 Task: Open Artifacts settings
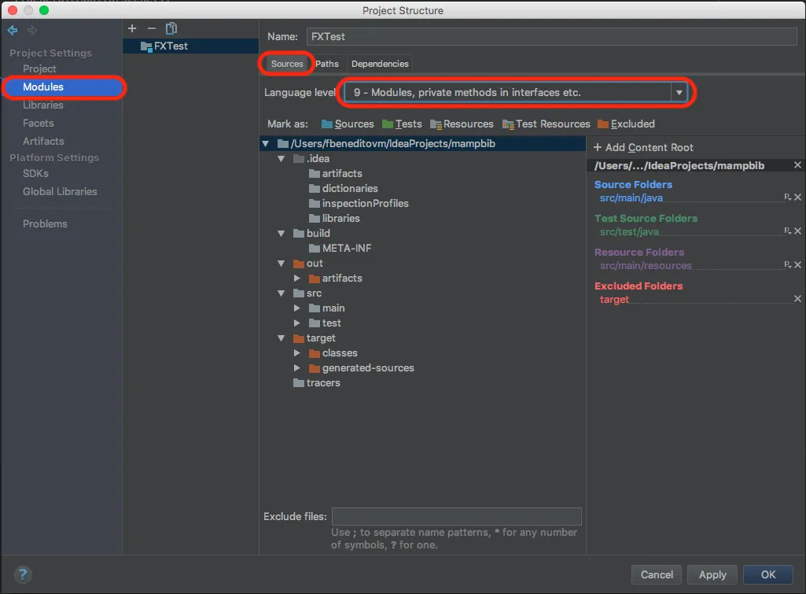(x=43, y=141)
